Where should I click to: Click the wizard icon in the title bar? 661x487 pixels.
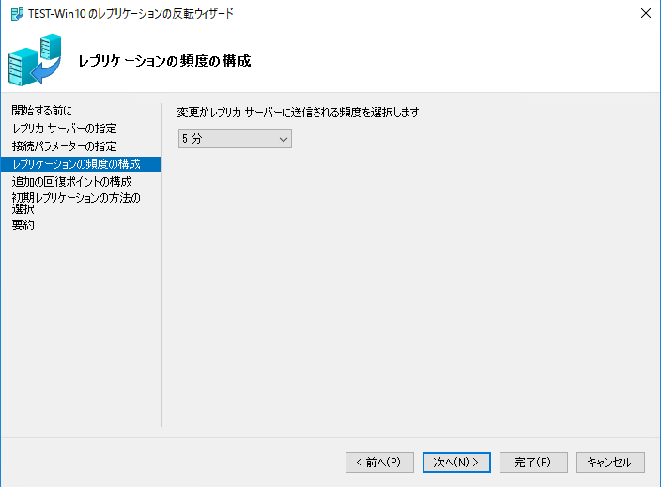coord(16,13)
